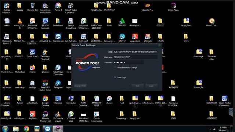The width and height of the screenshot is (235, 132).
Task: Close the Miracle Power Tool Login dialog
Action: coord(159,45)
